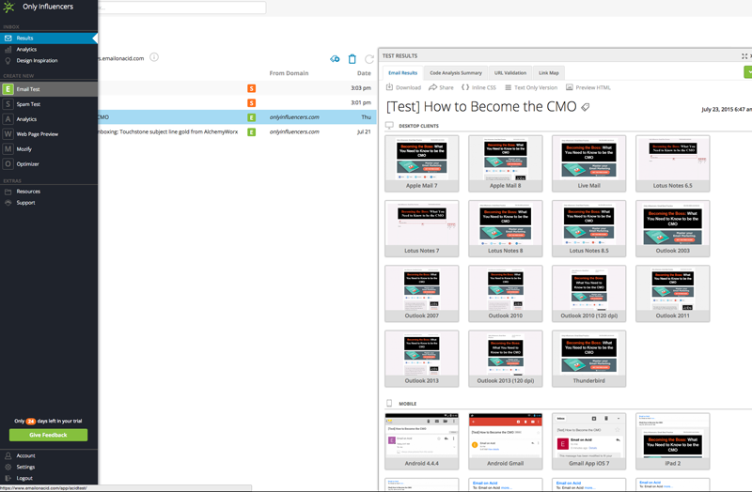The height and width of the screenshot is (492, 752).
Task: Open the Lotus Notes 8 preview thumbnail
Action: tap(506, 228)
